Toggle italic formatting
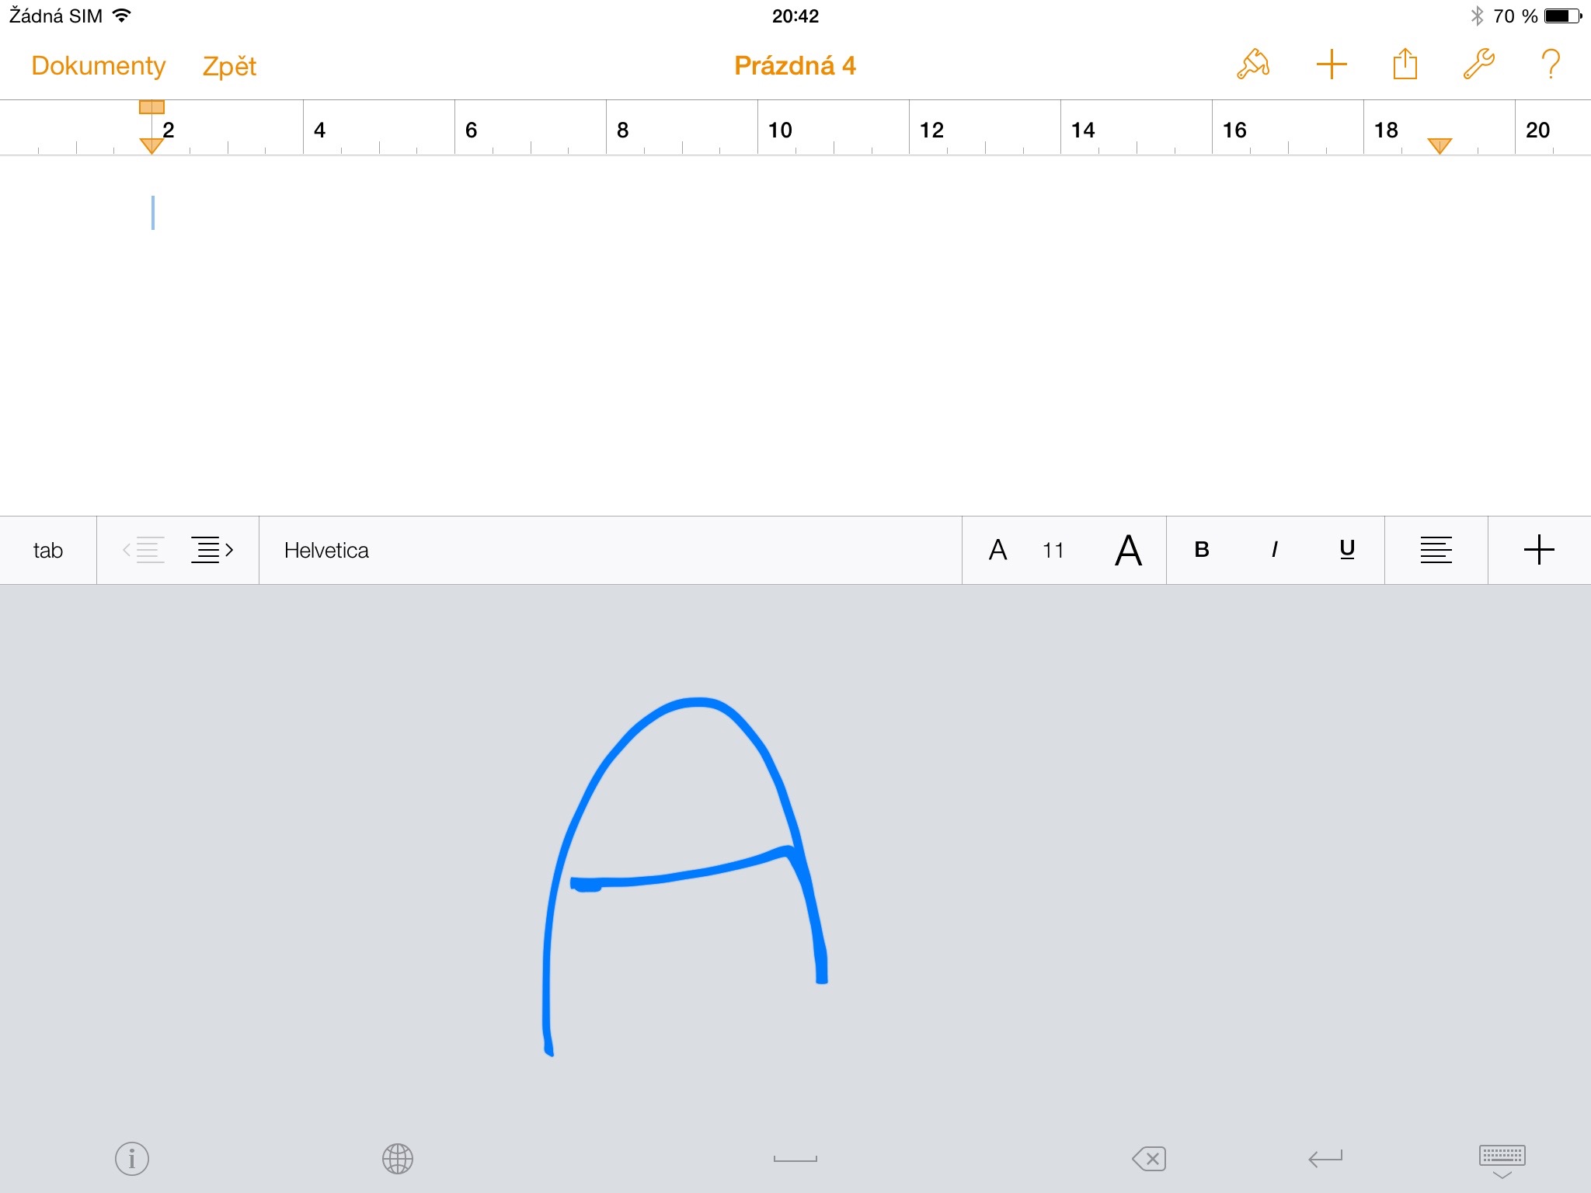This screenshot has width=1591, height=1193. point(1274,550)
